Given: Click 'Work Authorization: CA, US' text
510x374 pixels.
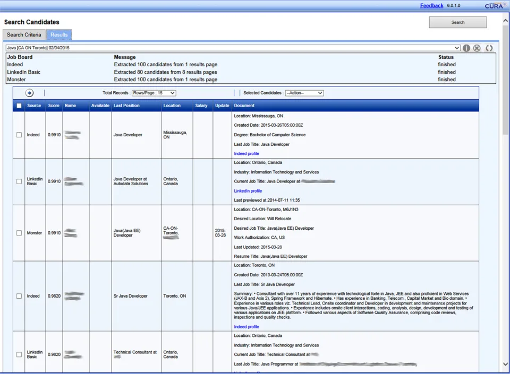Looking at the screenshot, I should click(x=259, y=238).
